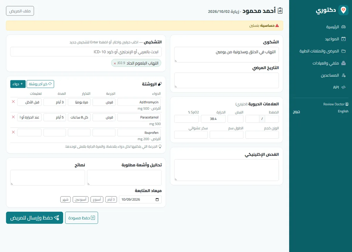The width and height of the screenshot is (352, 252).
Task: Remove Azithromycin row with red X
Action: click(13, 102)
